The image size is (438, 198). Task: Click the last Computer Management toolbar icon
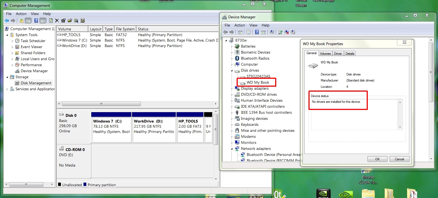[x=83, y=21]
